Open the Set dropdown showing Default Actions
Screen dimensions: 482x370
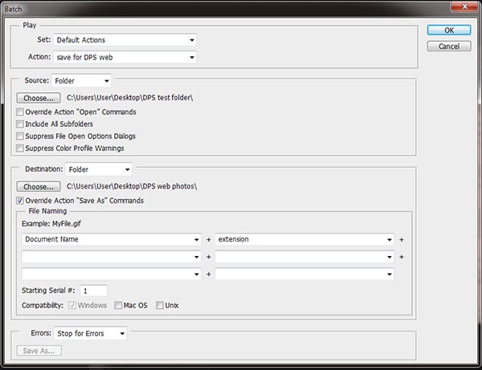(x=125, y=39)
